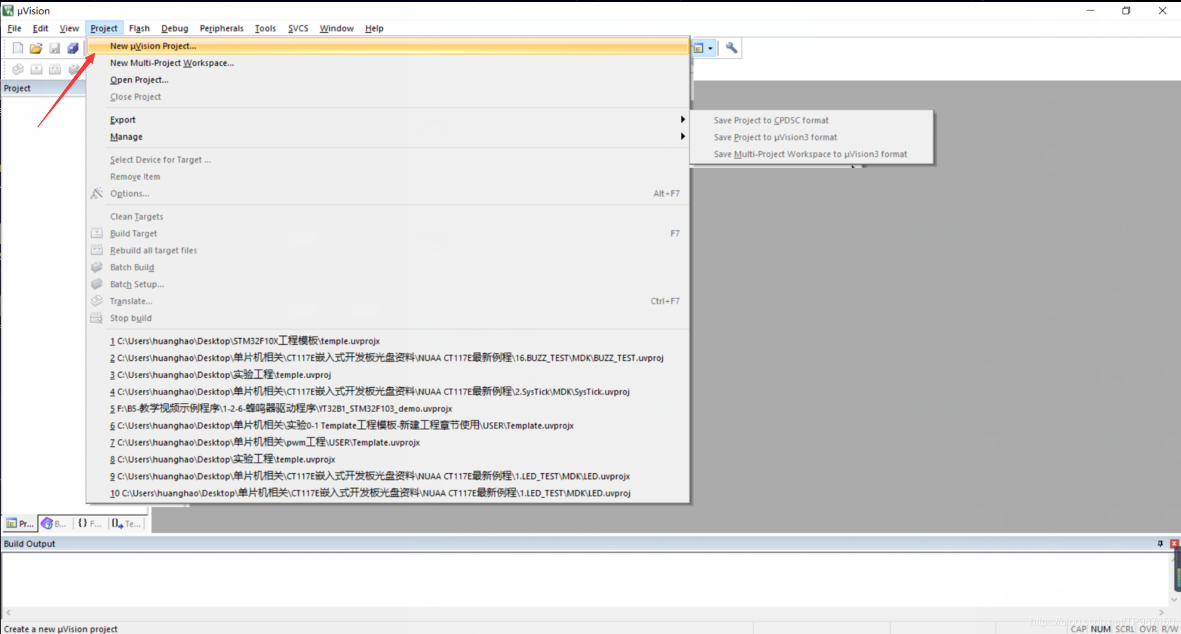The image size is (1181, 634).
Task: Switch to the Templates (Te...) bottom tab
Action: (126, 523)
